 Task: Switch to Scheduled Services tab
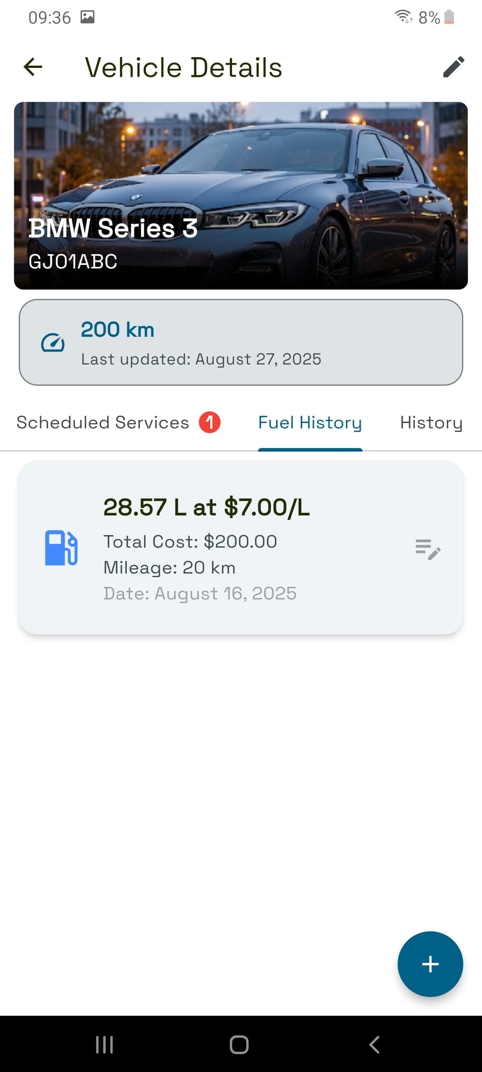click(103, 423)
